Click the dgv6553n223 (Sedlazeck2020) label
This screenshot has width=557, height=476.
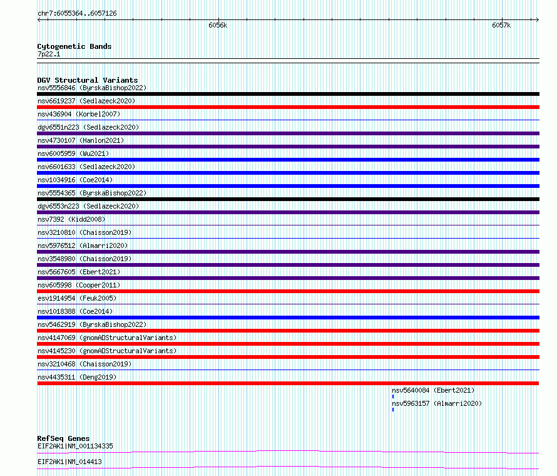(88, 206)
